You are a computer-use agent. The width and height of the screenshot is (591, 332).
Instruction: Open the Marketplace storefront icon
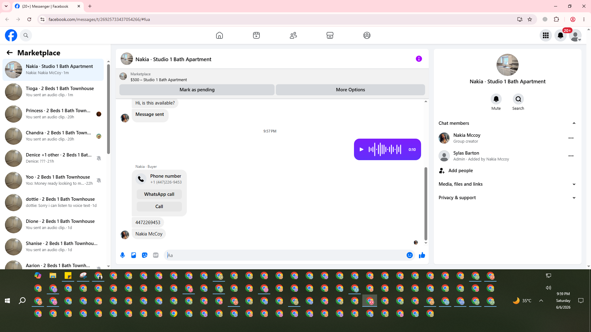(330, 35)
